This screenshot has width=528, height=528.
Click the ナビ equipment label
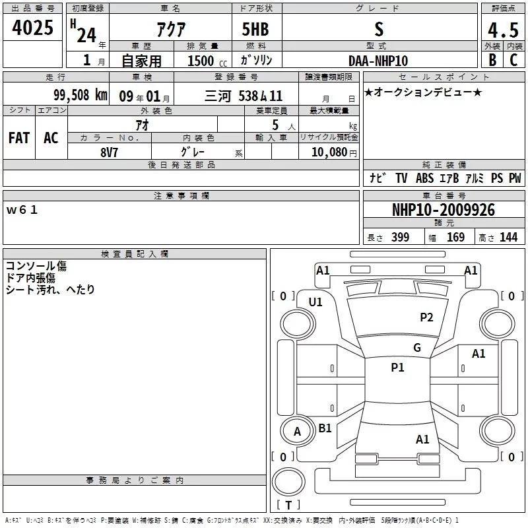pos(378,178)
